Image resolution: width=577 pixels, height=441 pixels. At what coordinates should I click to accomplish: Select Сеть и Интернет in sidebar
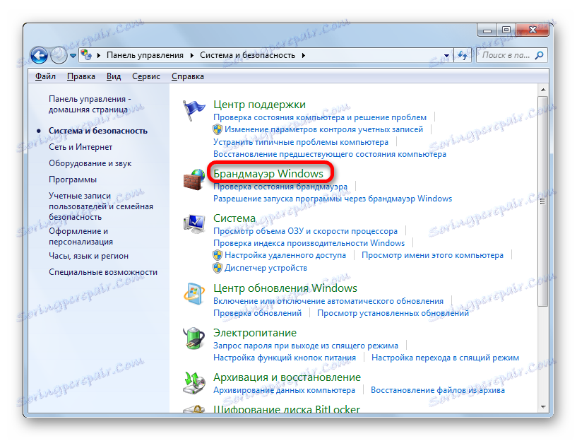pyautogui.click(x=81, y=147)
